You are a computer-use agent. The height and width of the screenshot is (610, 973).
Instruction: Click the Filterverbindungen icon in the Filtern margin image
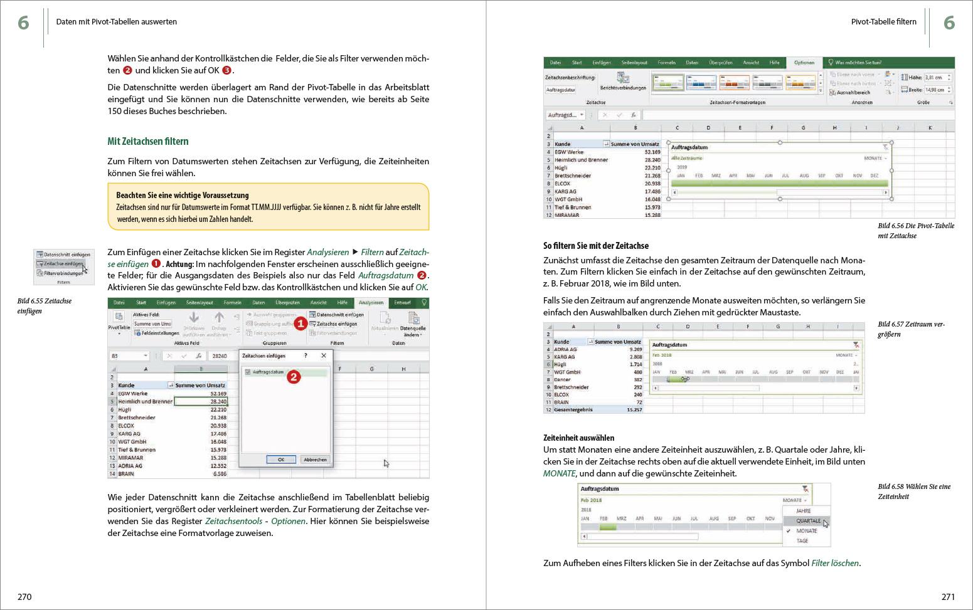click(x=40, y=273)
